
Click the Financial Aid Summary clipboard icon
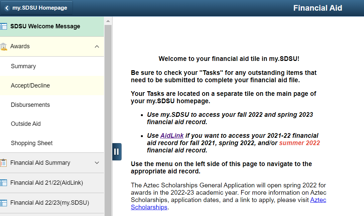point(3,163)
